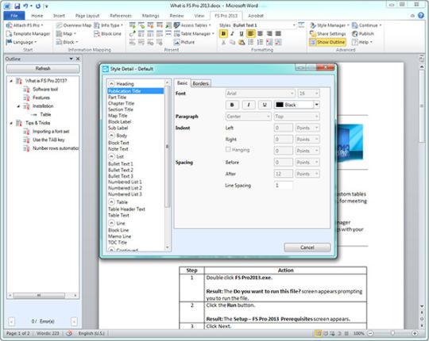Switch to the Borders tab in Style Detail
Image resolution: width=429 pixels, height=341 pixels.
(x=200, y=83)
